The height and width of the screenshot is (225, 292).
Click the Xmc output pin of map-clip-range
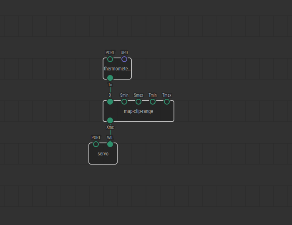tap(110, 120)
